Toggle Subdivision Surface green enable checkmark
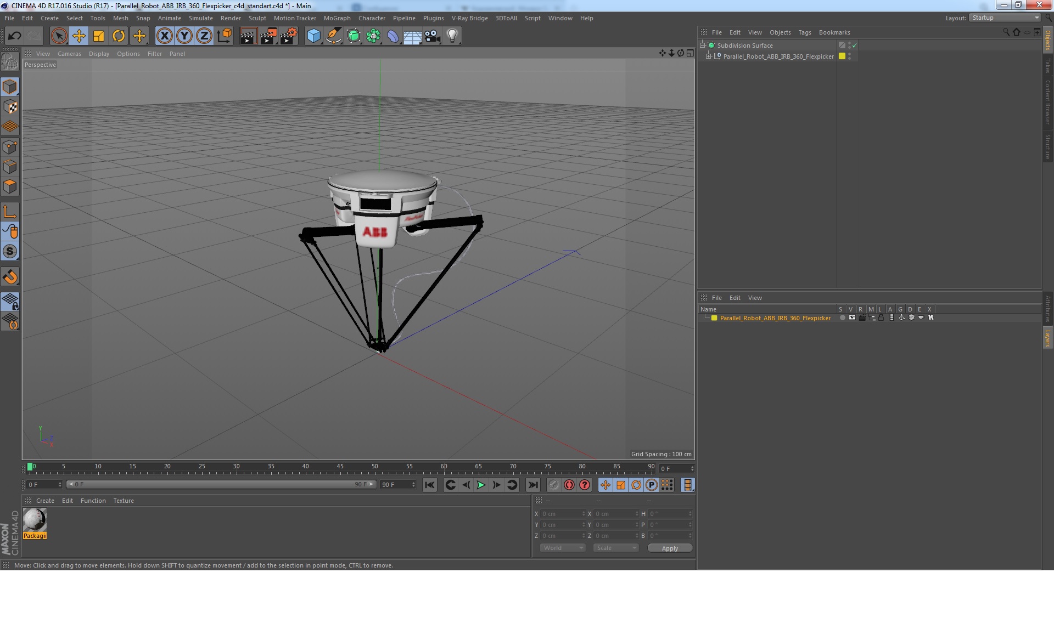Image resolution: width=1054 pixels, height=635 pixels. pos(855,46)
